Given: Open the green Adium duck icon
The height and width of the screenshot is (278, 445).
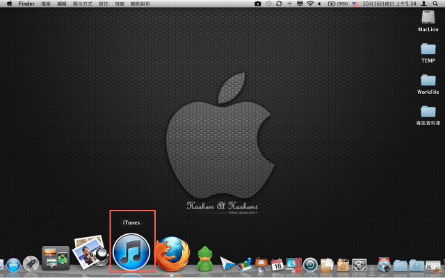Looking at the screenshot, I should [205, 259].
